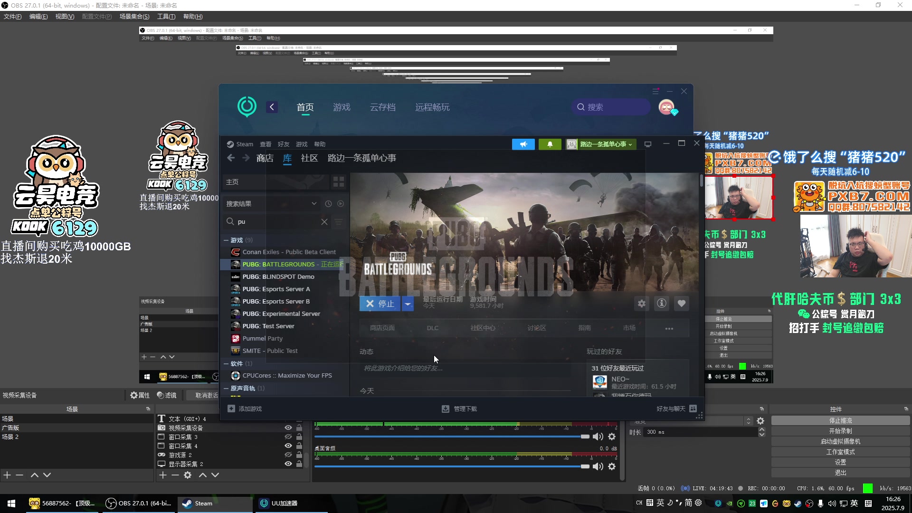Click the play ready-to-play filter icon in Steam

341,204
